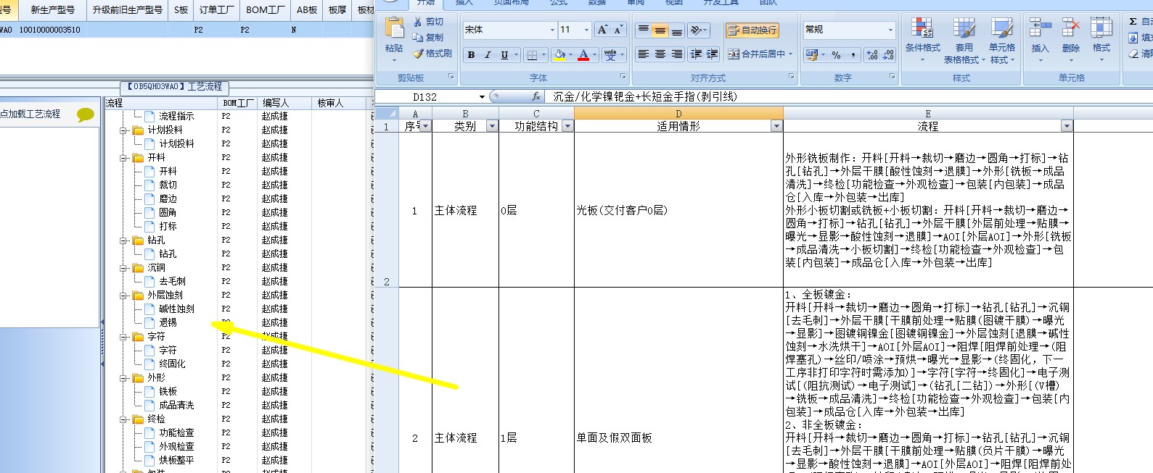Viewport: 1153px width, 473px height.
Task: Toggle underline formatting
Action: click(504, 55)
